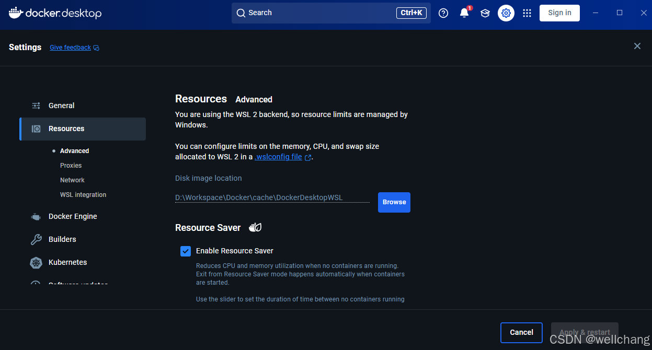This screenshot has height=350, width=652.
Task: Click the Docker Desktop whale logo
Action: pos(15,13)
